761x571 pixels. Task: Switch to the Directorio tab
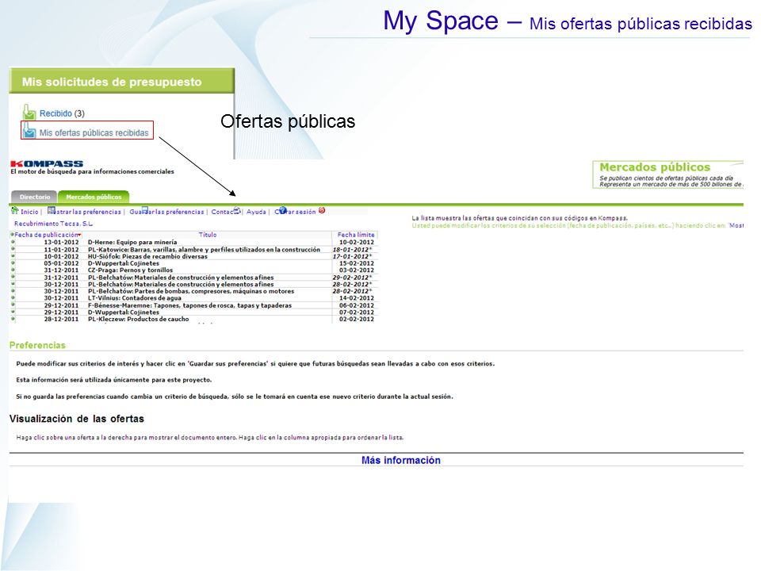point(34,197)
